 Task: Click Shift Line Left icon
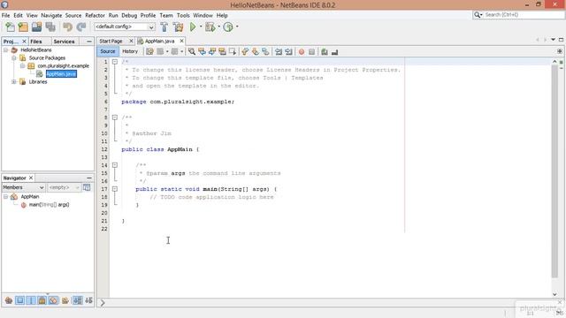click(x=279, y=52)
